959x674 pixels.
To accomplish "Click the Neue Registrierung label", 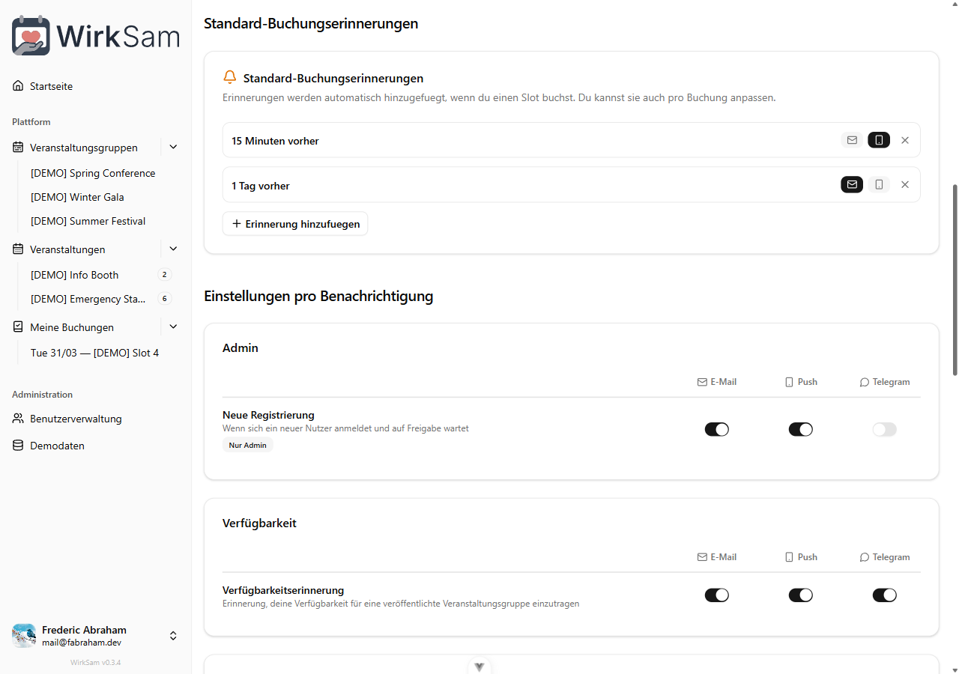I will click(x=268, y=415).
